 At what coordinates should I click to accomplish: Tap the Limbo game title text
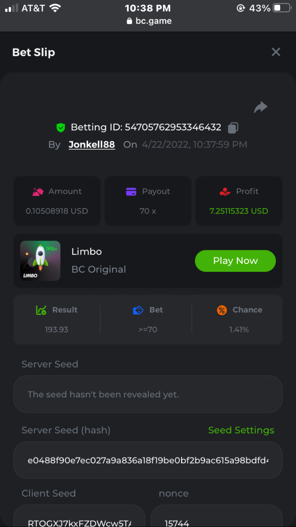coord(87,252)
